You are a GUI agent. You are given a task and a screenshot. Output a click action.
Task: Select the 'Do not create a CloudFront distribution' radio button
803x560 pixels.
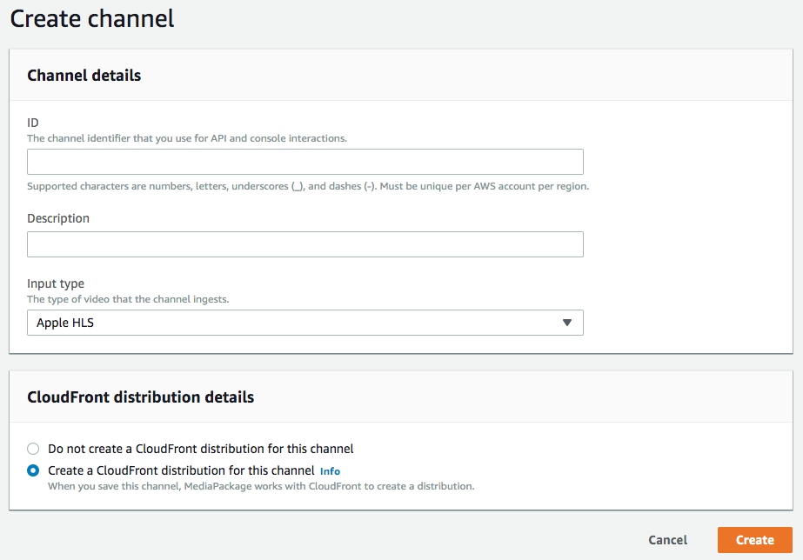[x=33, y=449]
